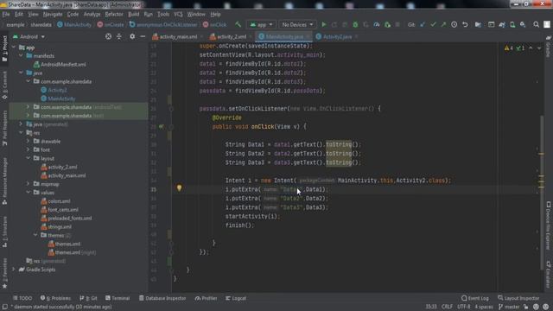This screenshot has width=553, height=311.
Task: Open AVD Manager device icon in toolbar
Action: pyautogui.click(x=512, y=25)
